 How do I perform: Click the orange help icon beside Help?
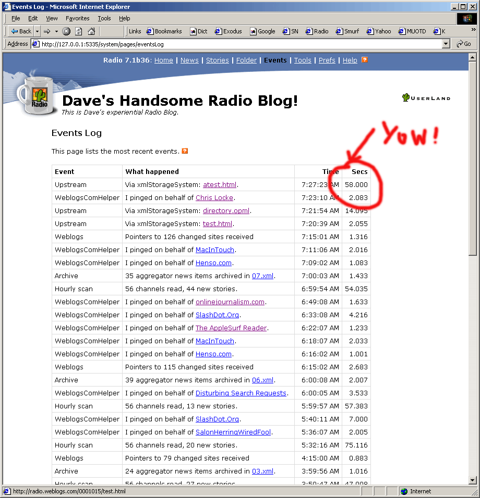click(365, 60)
